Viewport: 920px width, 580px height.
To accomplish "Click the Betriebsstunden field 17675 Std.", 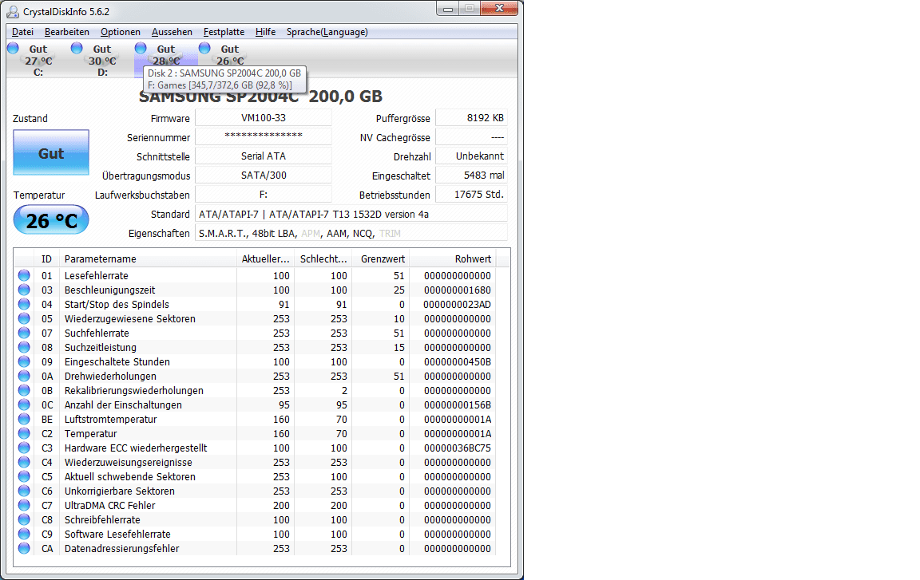I will pyautogui.click(x=472, y=195).
